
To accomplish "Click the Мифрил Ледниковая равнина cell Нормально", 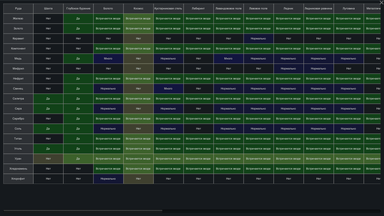I will [318, 68].
